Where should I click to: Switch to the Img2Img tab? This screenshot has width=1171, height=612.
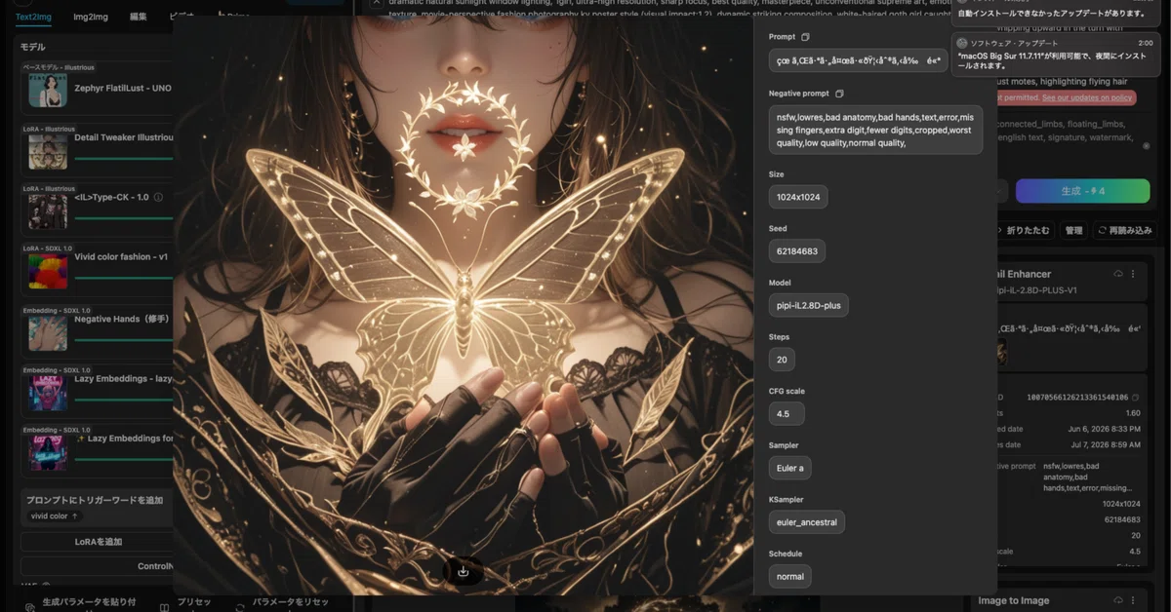click(x=91, y=17)
